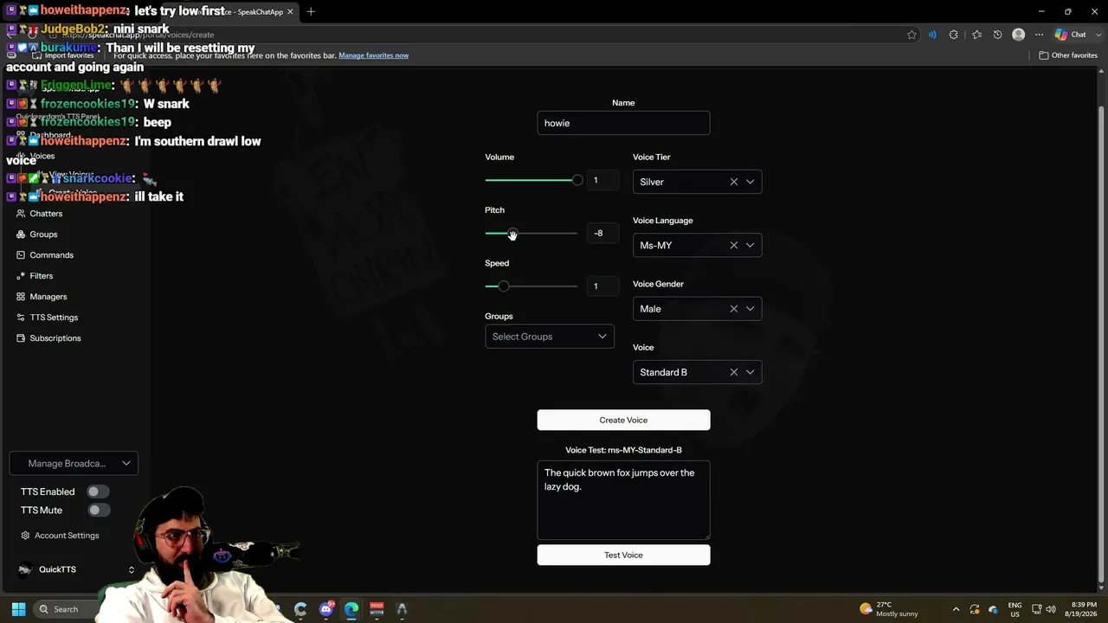Expand the Voice dropdown showing Standard B
This screenshot has width=1108, height=623.
(x=750, y=372)
